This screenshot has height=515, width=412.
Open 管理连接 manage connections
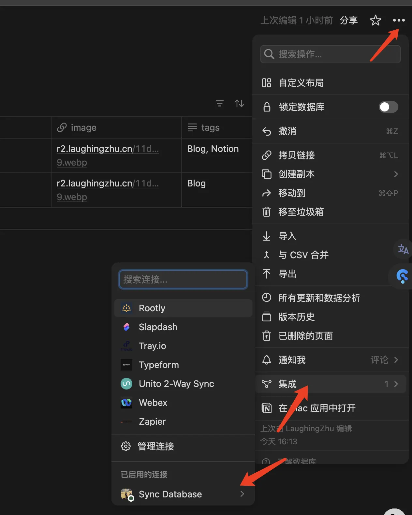click(183, 446)
